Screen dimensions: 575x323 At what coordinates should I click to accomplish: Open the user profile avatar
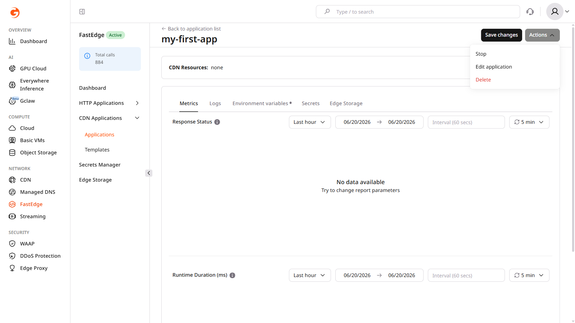click(x=555, y=12)
